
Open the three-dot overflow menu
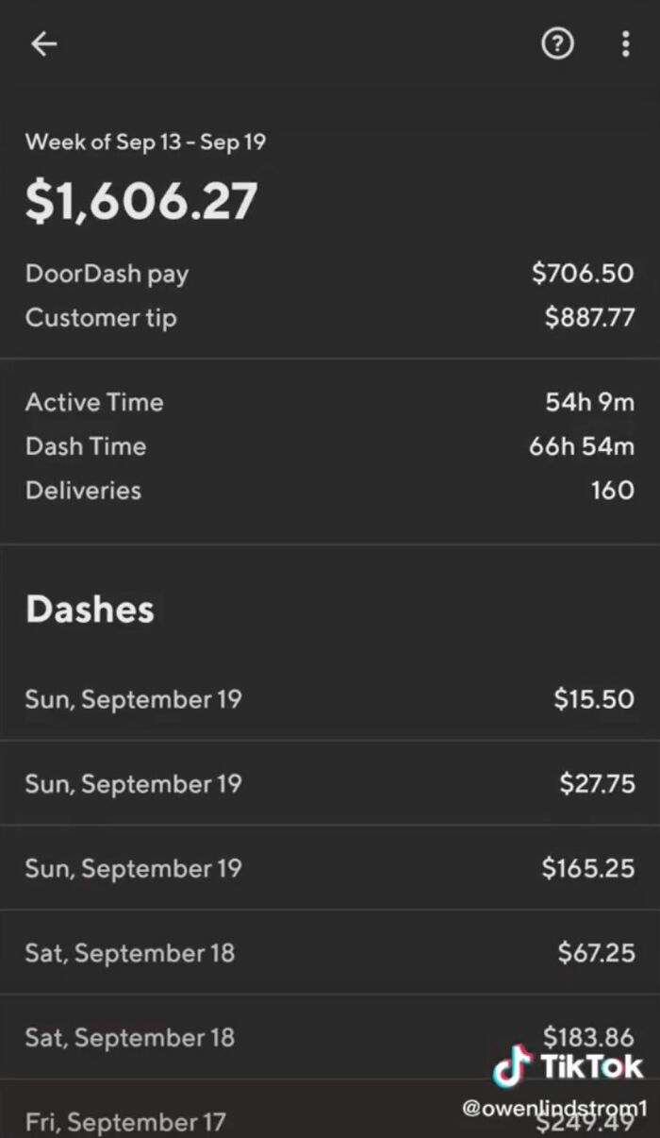point(626,43)
